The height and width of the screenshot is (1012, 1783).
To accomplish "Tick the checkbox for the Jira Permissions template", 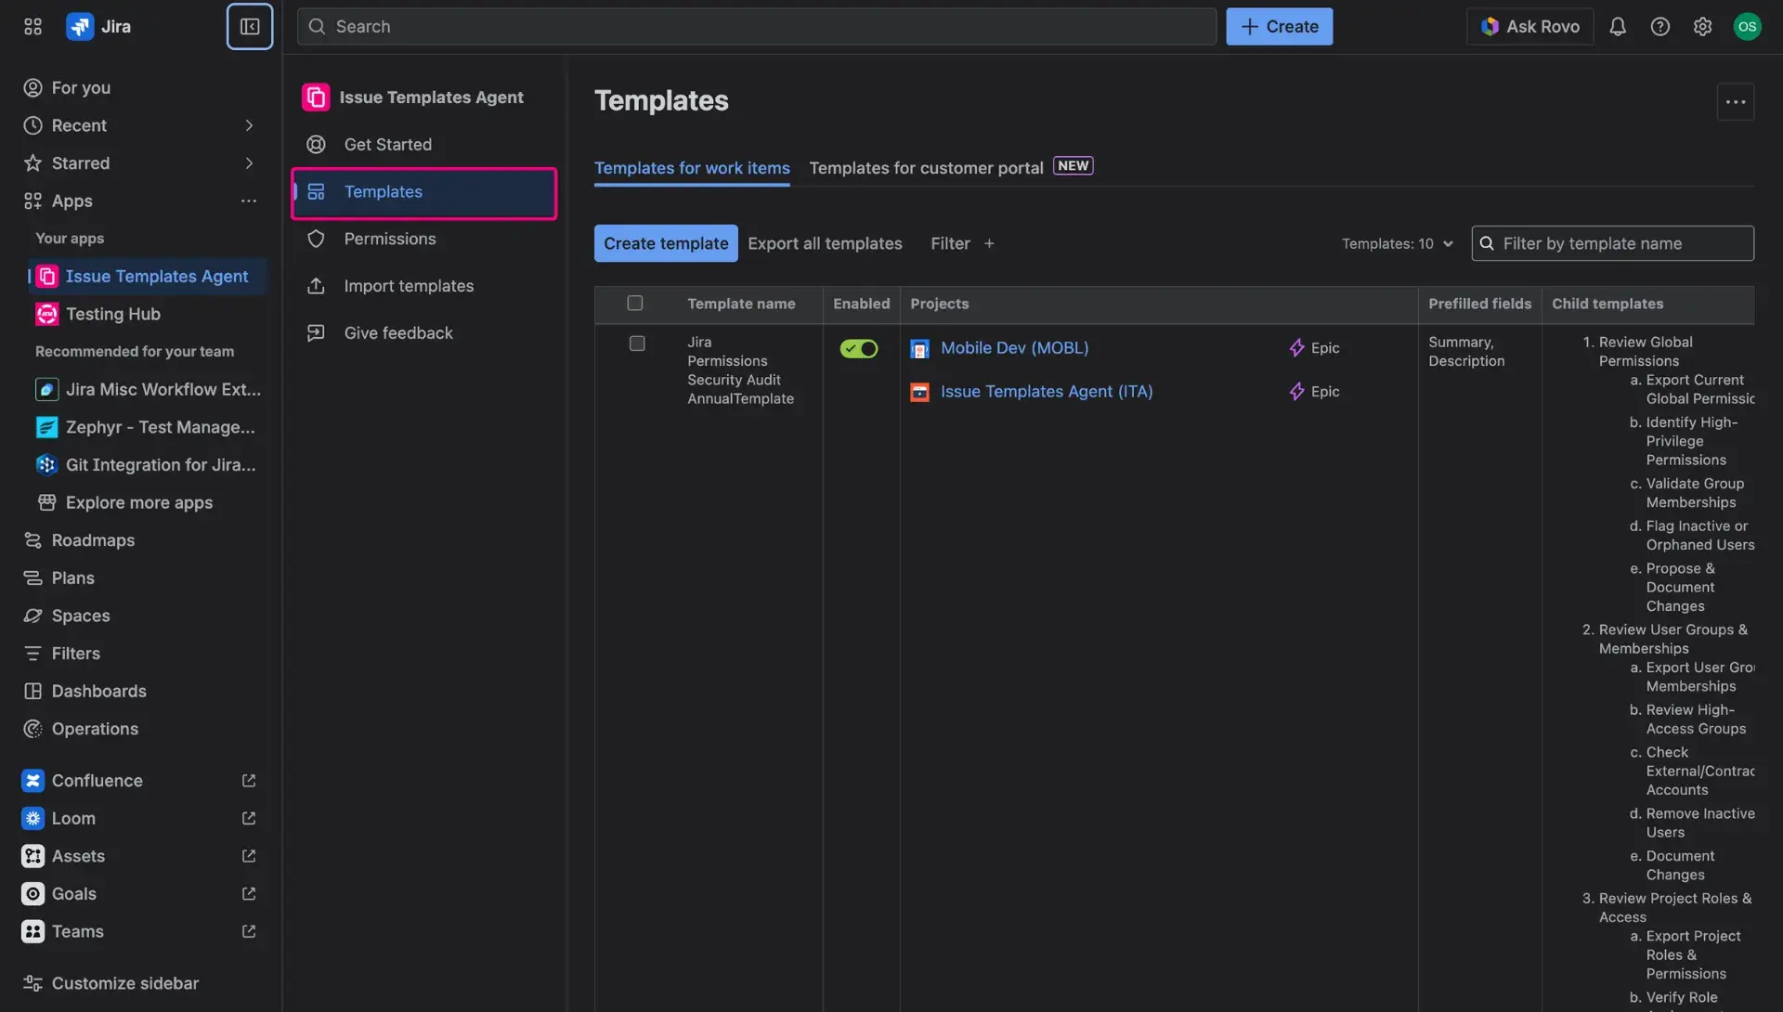I will [637, 344].
